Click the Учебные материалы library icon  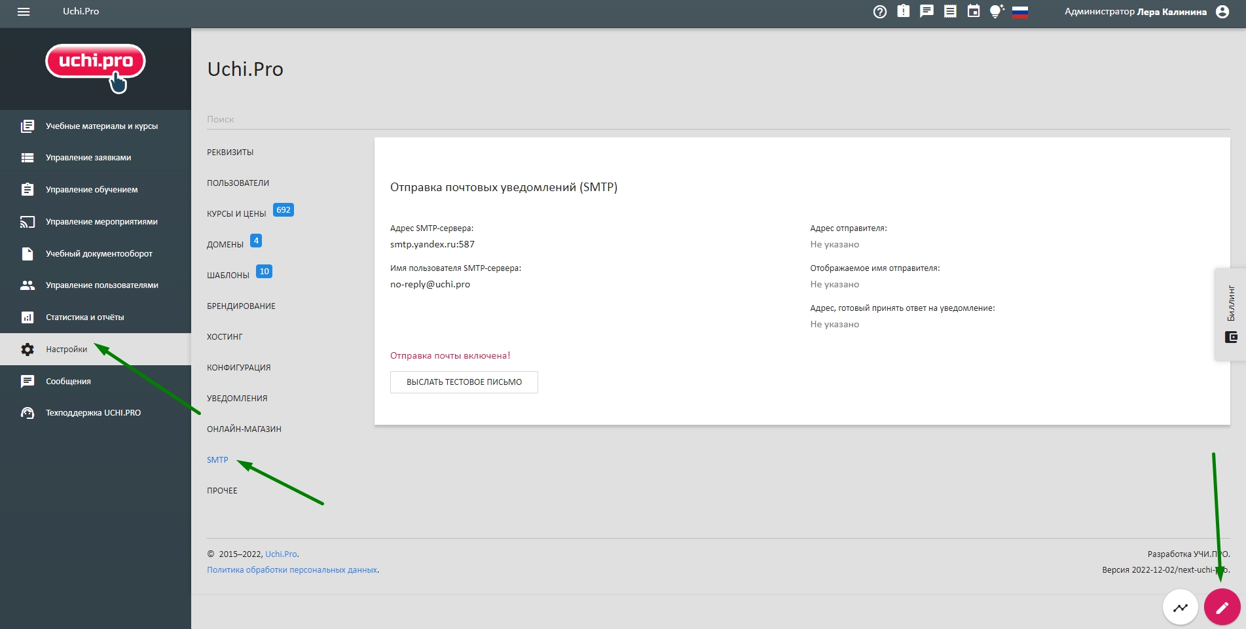tap(27, 126)
